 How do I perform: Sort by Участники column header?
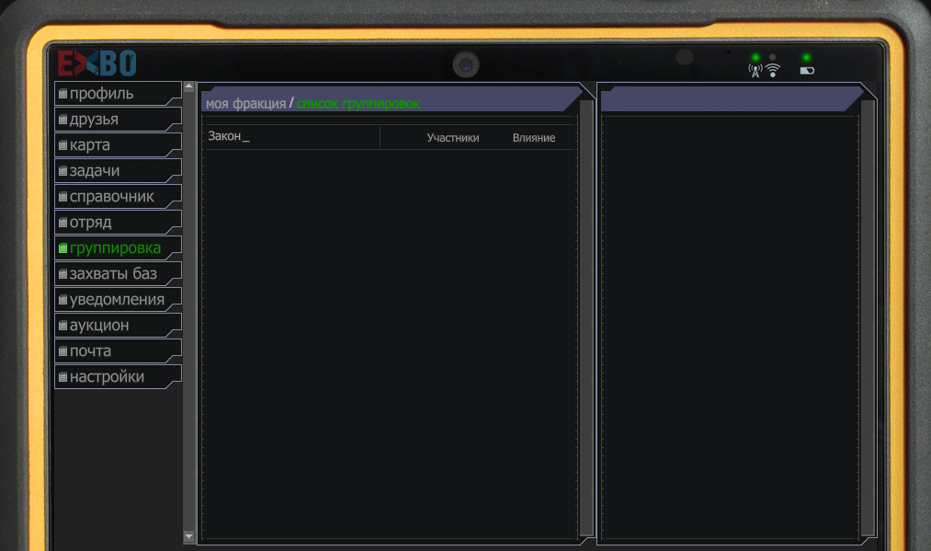click(x=453, y=138)
